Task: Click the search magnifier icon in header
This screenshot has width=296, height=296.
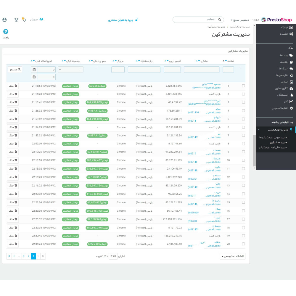Action: pyautogui.click(x=220, y=20)
